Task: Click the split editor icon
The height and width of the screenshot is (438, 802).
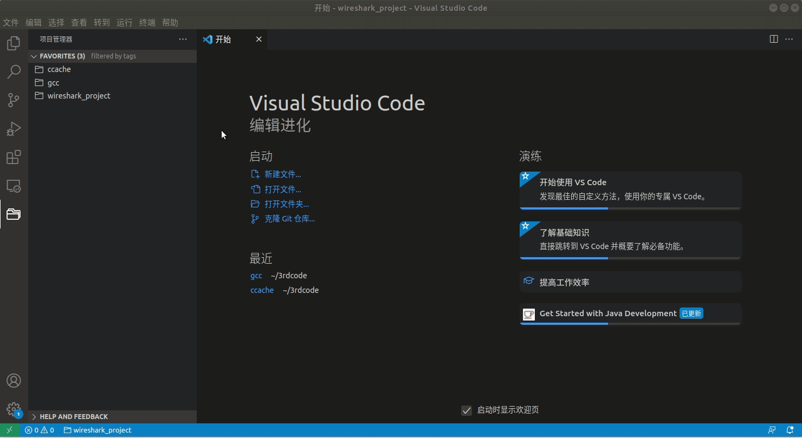Action: (x=774, y=39)
